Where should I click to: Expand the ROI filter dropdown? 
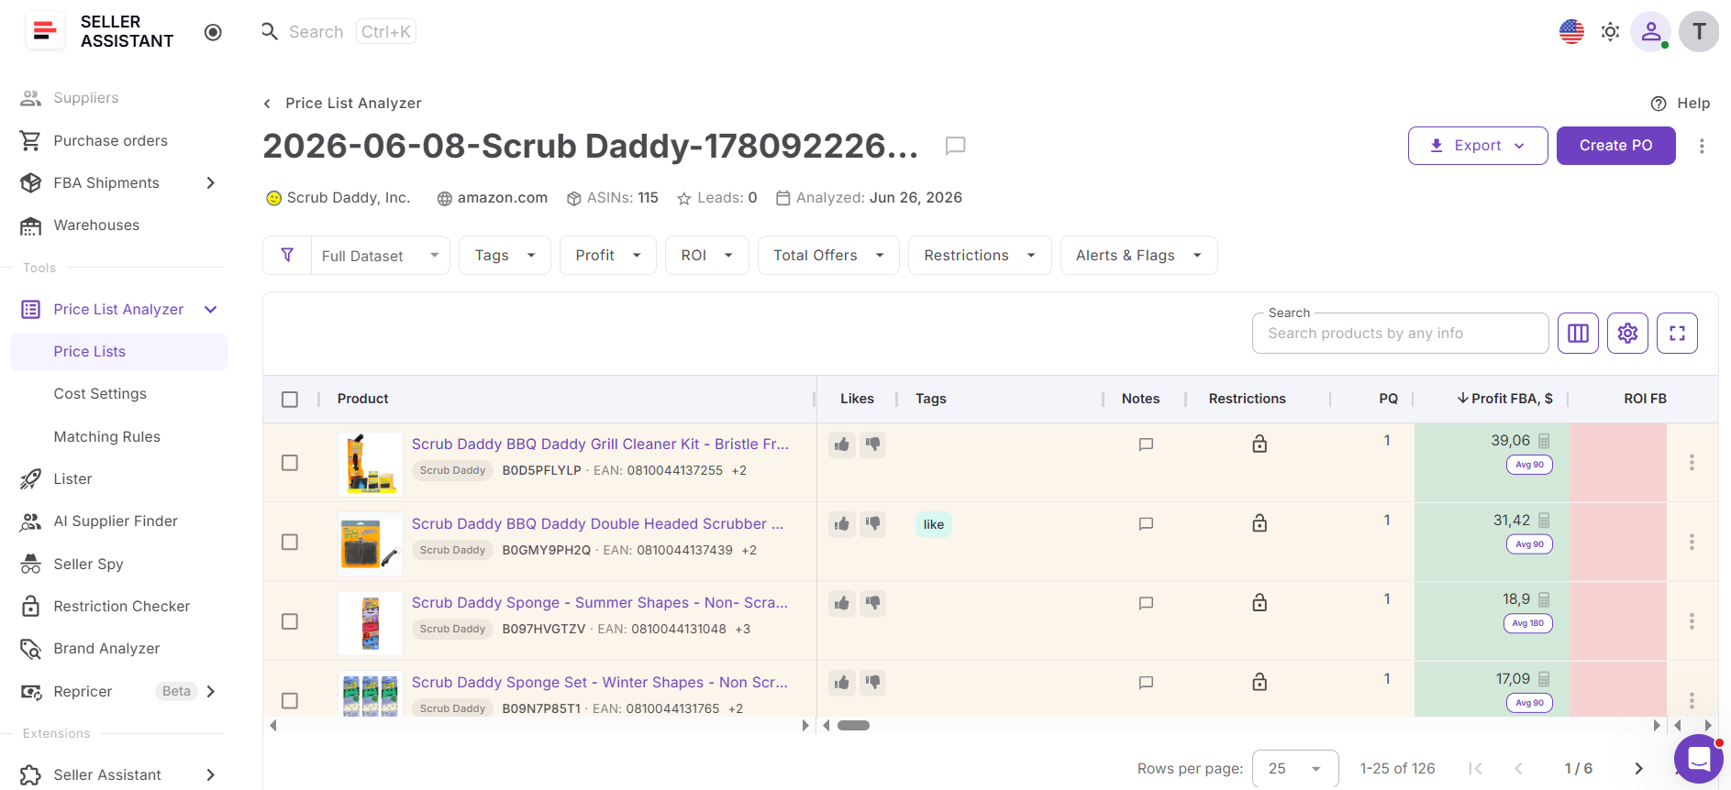(707, 256)
